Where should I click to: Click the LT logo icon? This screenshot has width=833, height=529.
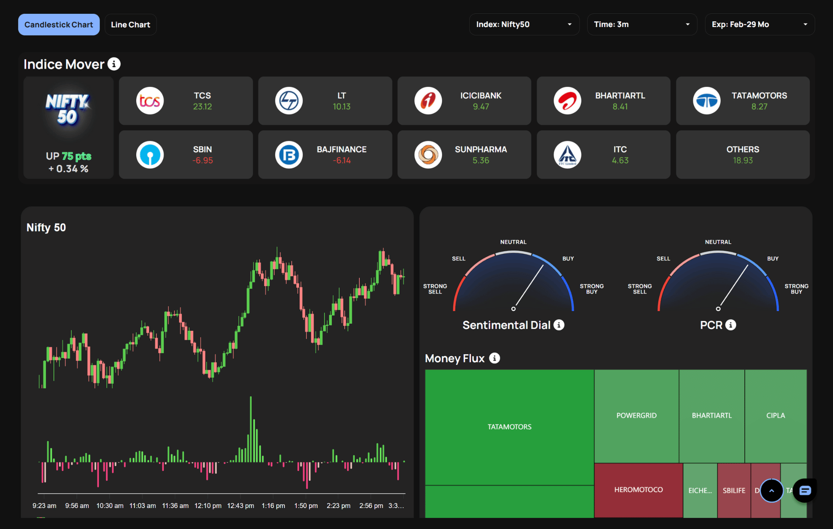pyautogui.click(x=289, y=101)
